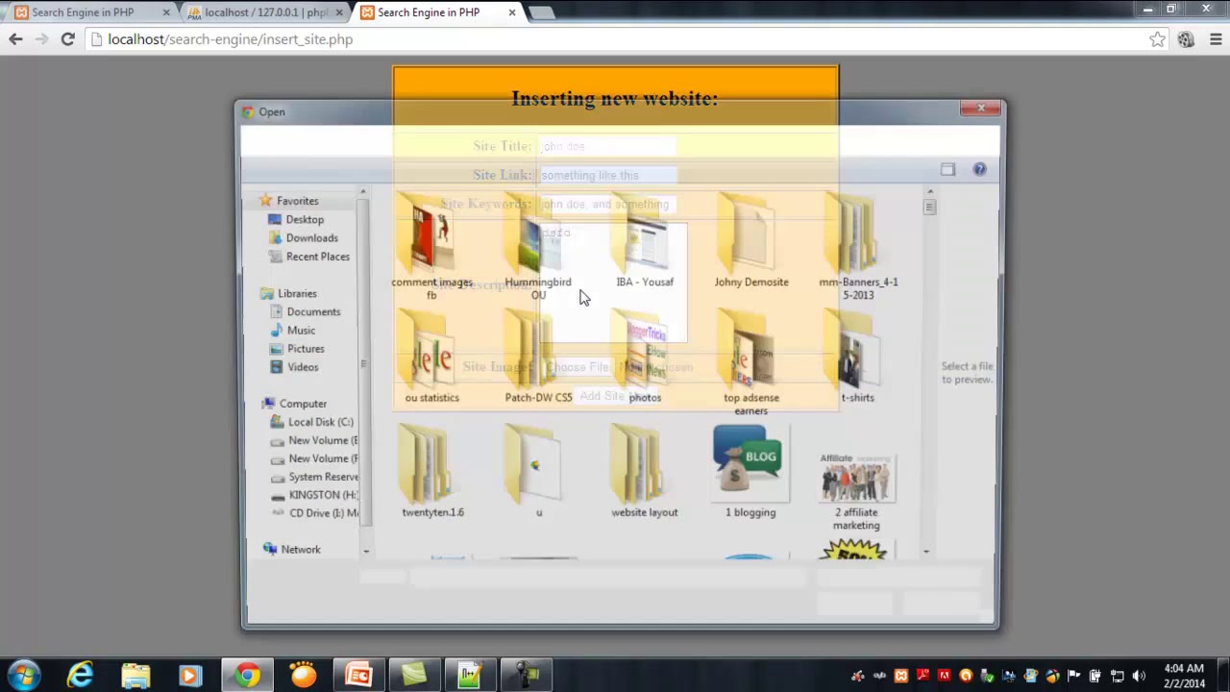Open the New Volume (E drive

point(323,440)
